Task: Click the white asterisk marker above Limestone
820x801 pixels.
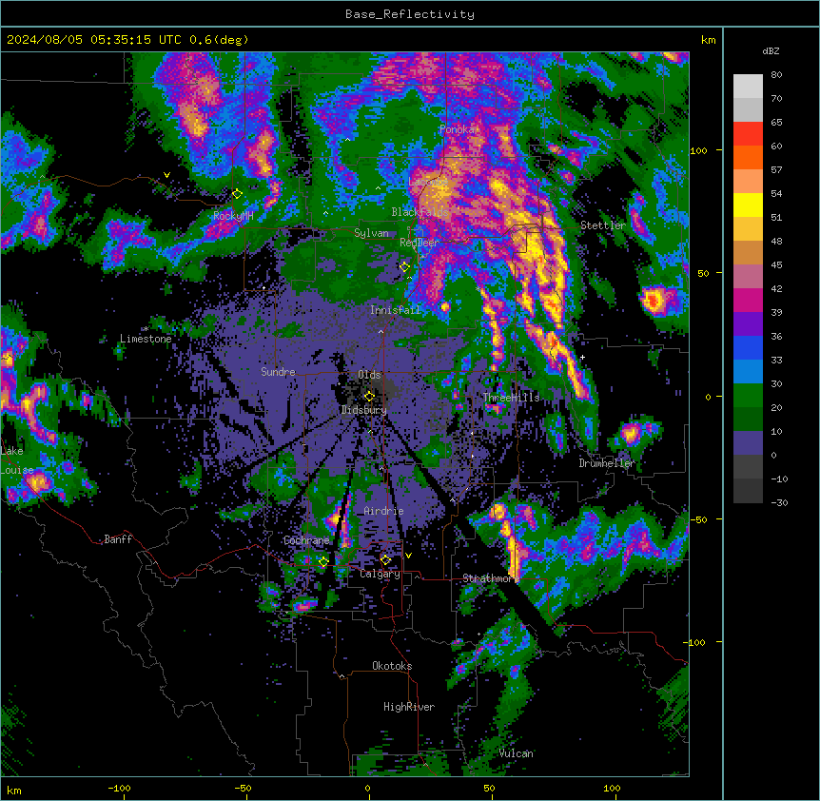Action: [146, 329]
